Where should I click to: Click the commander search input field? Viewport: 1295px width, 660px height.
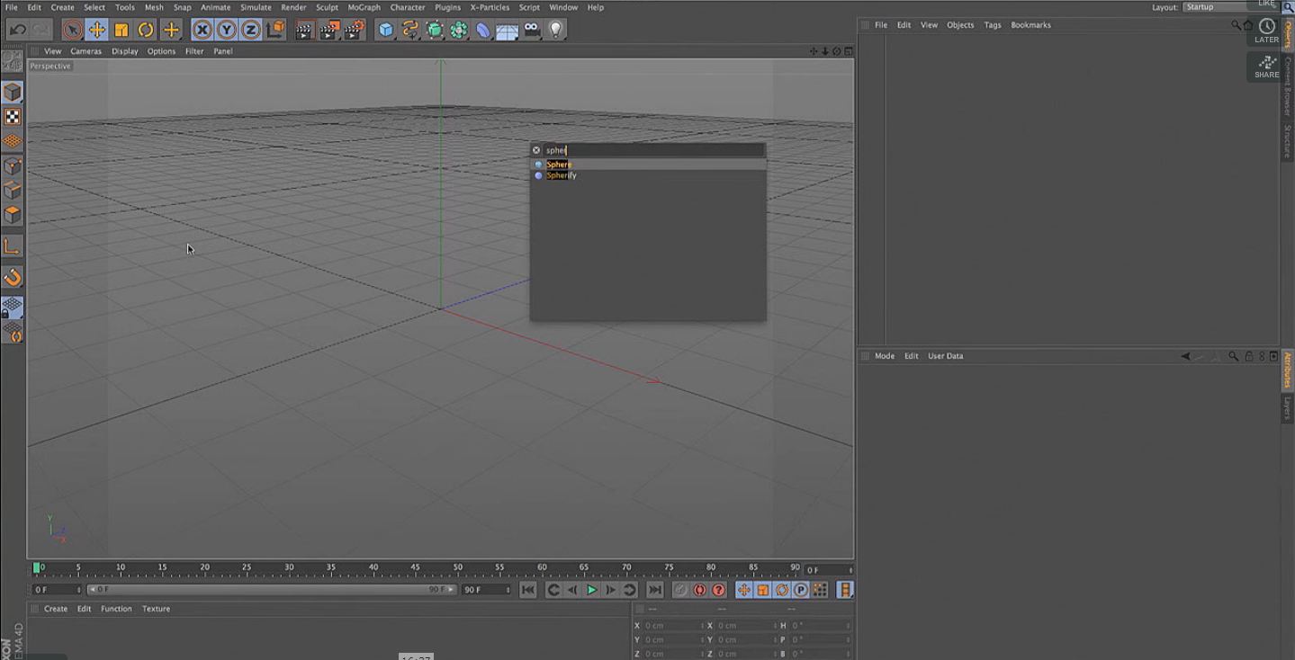pos(653,150)
